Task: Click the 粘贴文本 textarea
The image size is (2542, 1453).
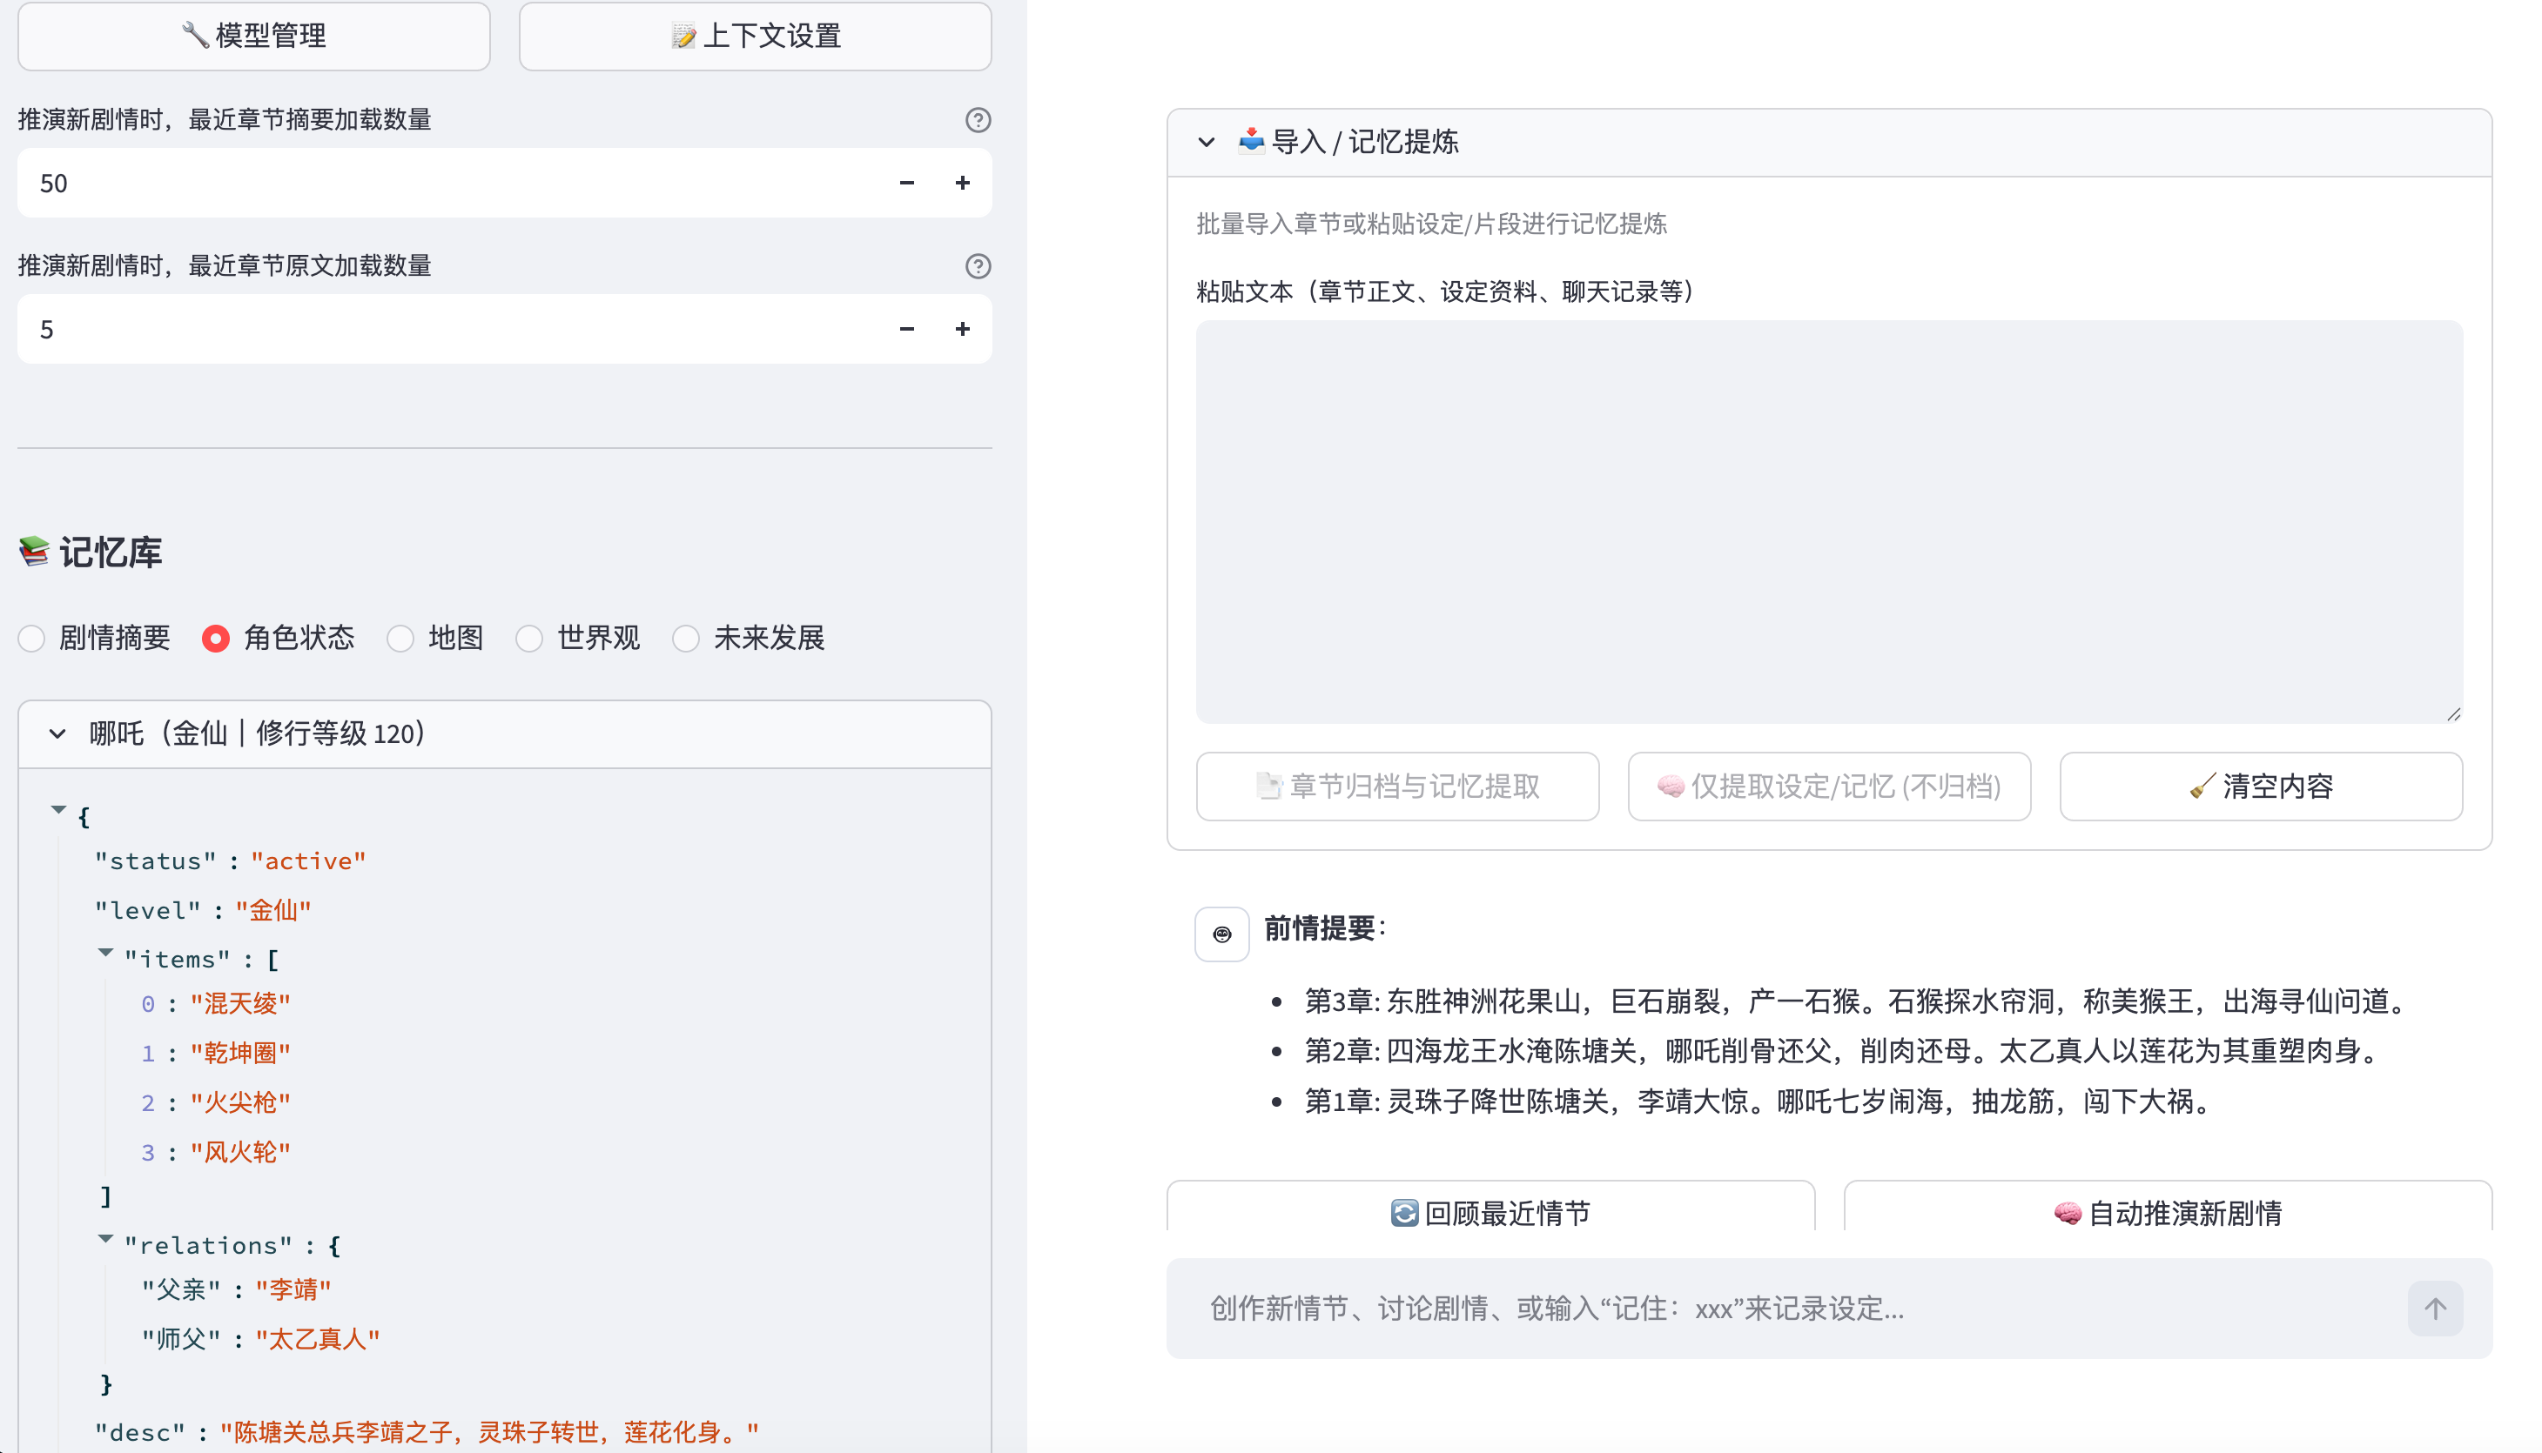Action: 1829,521
